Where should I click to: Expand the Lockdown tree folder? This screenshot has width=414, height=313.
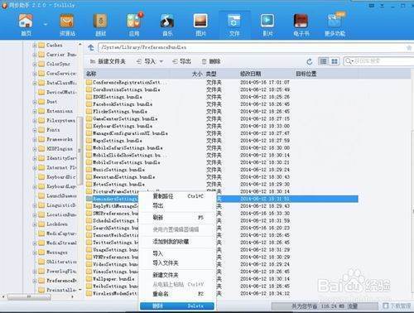pos(35,224)
